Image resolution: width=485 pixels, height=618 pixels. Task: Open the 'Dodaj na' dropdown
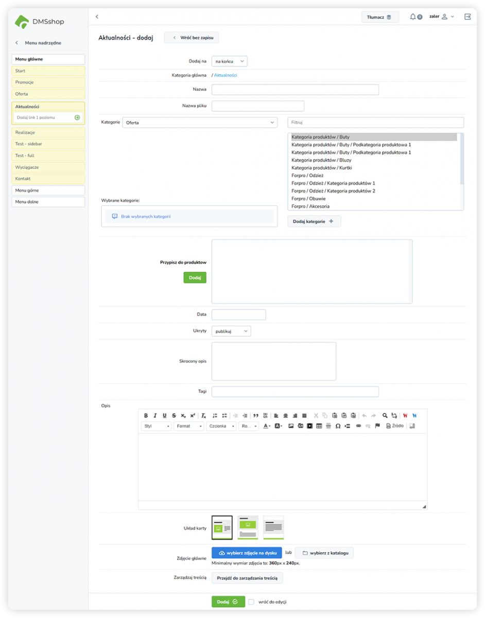229,61
